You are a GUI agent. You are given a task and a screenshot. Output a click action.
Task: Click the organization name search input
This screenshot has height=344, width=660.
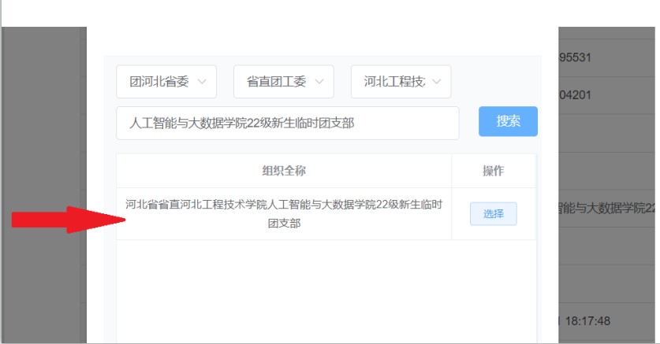(287, 123)
